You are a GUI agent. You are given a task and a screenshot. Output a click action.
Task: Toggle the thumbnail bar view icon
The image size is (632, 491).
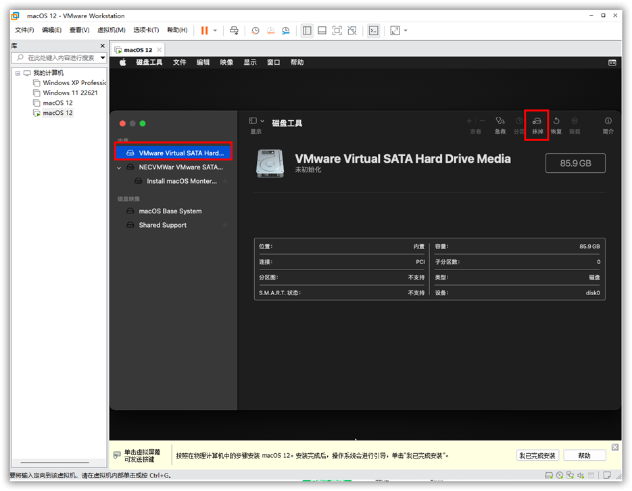322,30
